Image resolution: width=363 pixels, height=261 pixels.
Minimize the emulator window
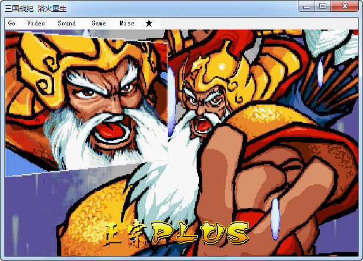pyautogui.click(x=306, y=6)
